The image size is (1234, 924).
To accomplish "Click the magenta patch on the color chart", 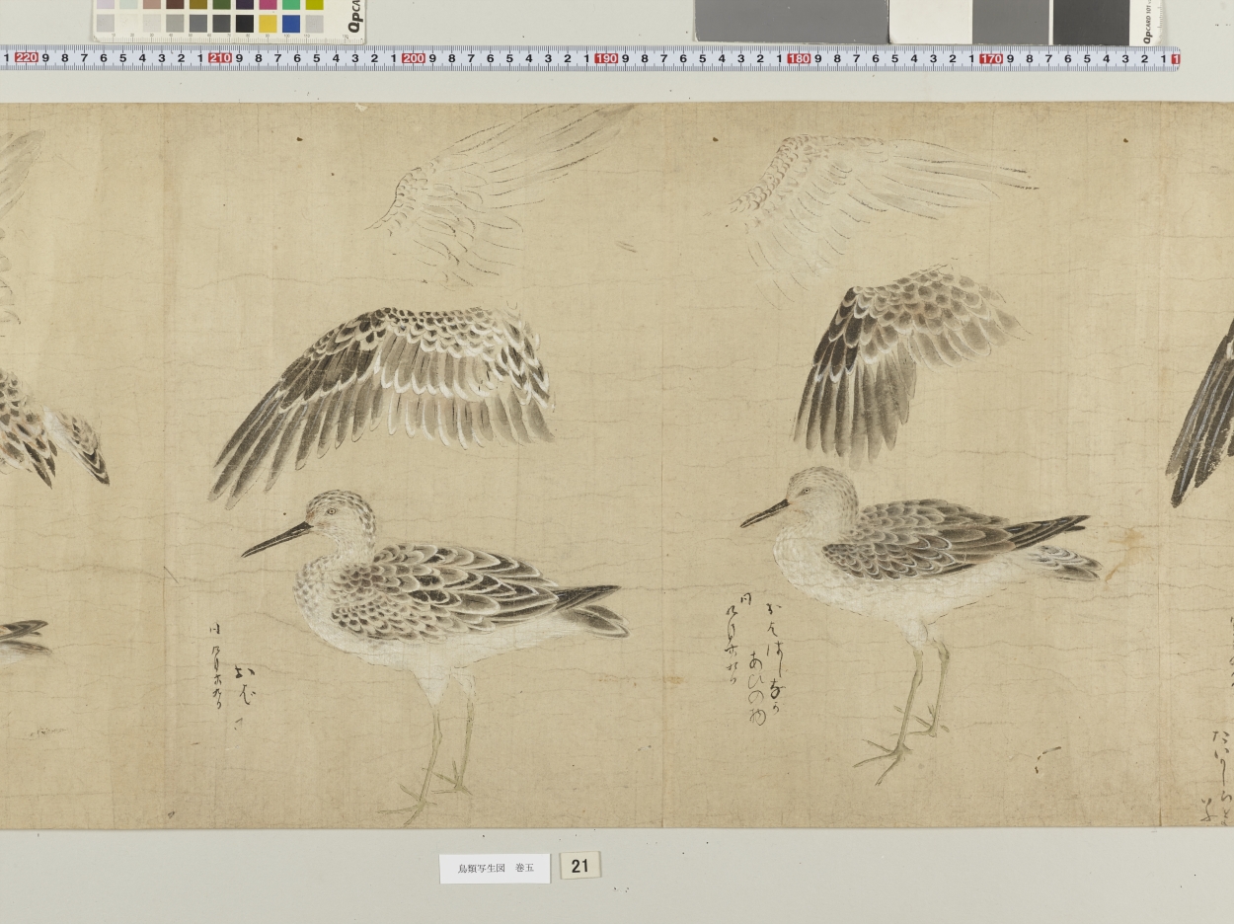I will coord(268,4).
